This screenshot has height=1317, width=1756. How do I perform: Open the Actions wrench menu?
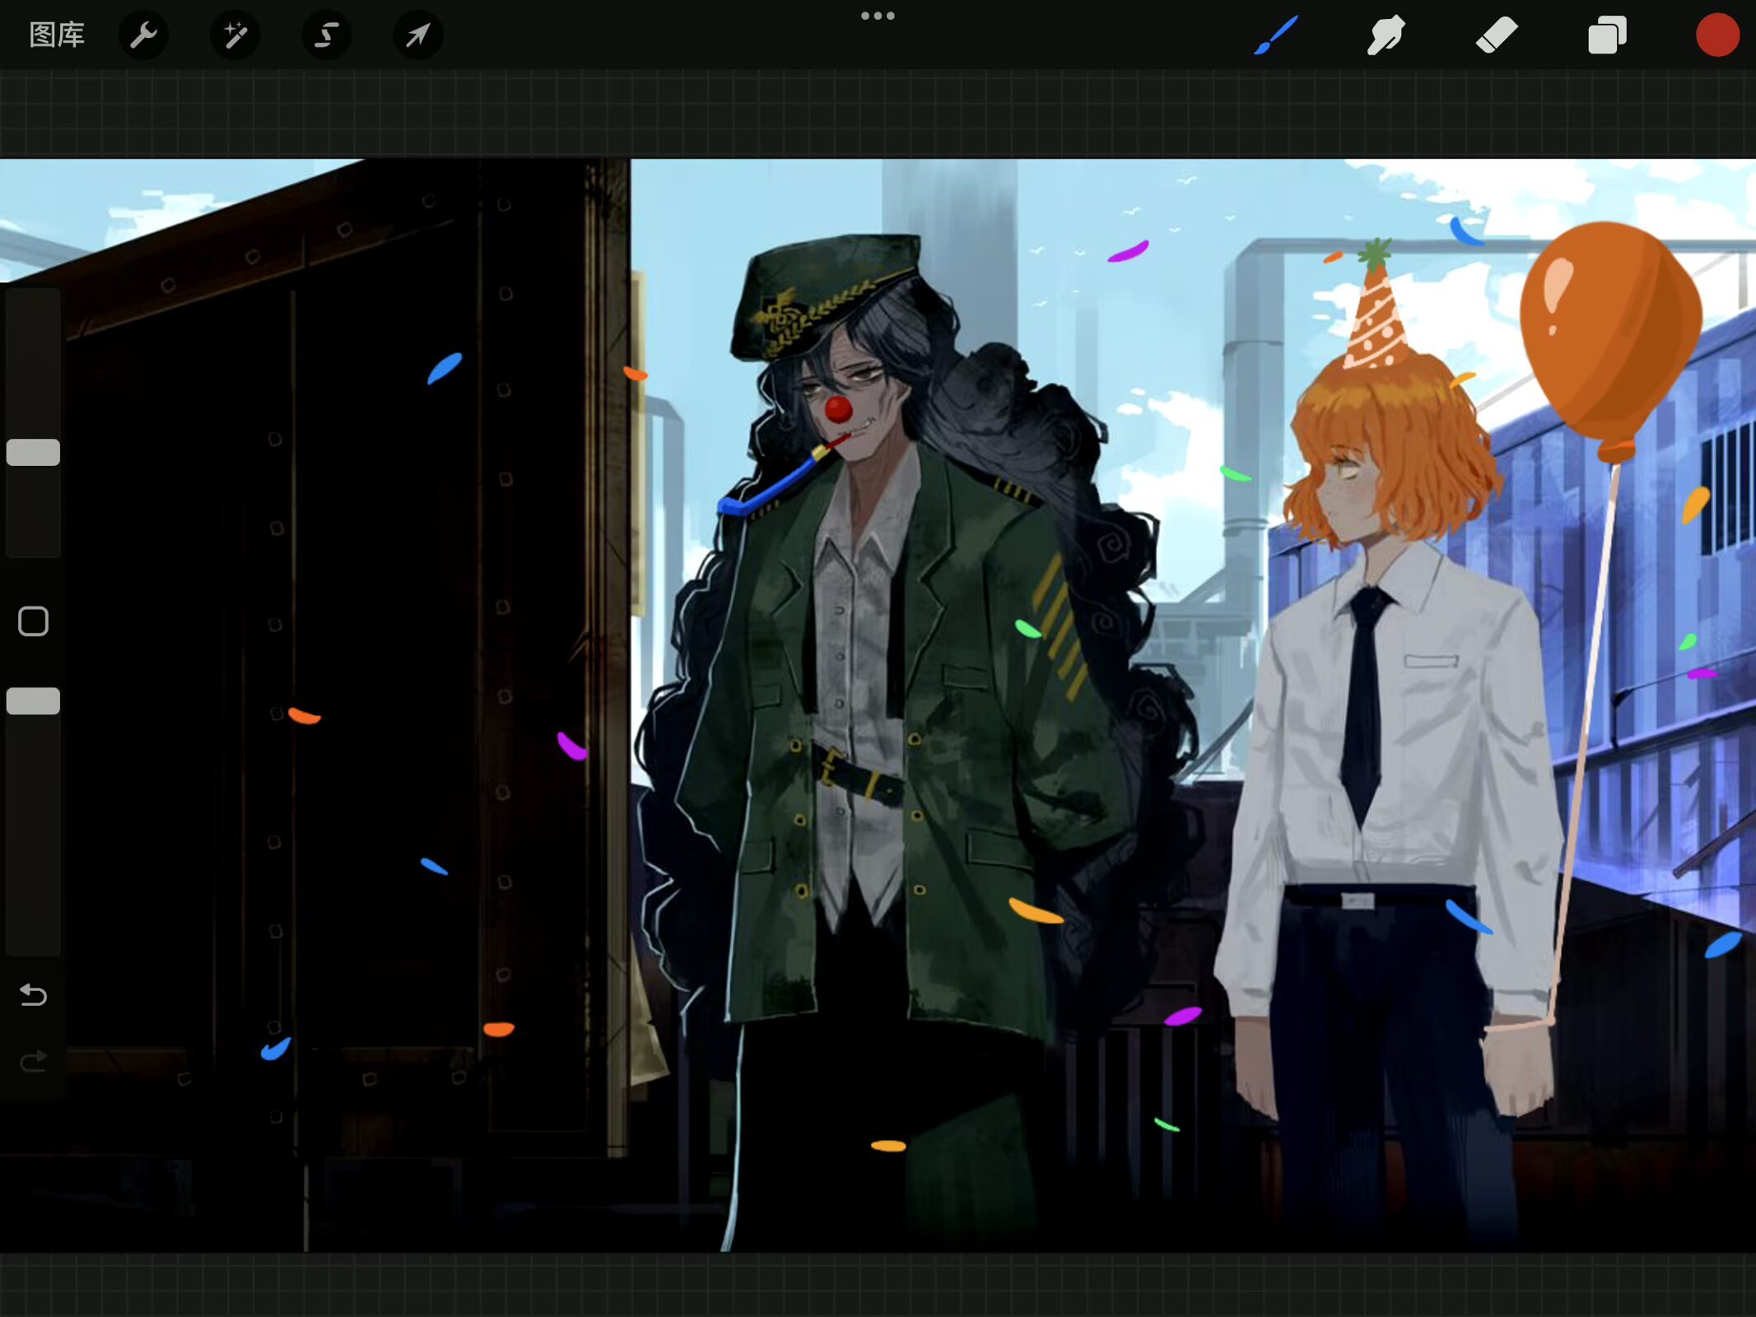coord(144,35)
